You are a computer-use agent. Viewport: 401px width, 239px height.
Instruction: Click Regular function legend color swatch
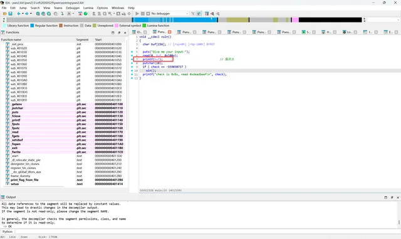point(32,26)
